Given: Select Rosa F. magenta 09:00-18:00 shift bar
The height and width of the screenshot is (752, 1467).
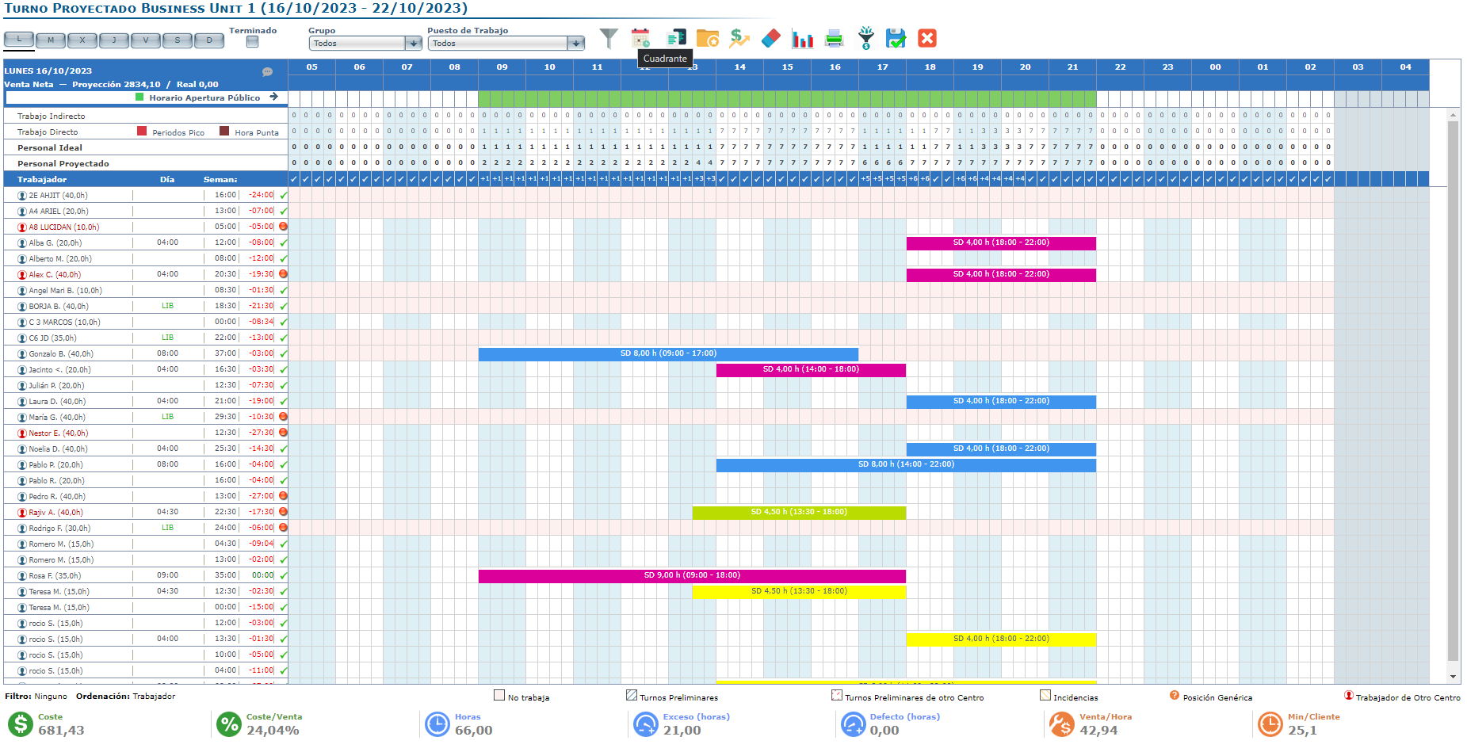Looking at the screenshot, I should tap(691, 576).
